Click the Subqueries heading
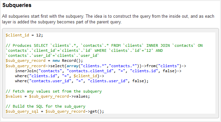The height and width of the screenshot is (122, 221). coord(17,5)
